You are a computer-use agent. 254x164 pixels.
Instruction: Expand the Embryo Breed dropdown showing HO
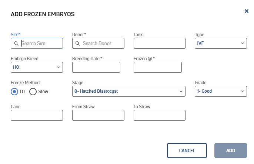(x=37, y=67)
